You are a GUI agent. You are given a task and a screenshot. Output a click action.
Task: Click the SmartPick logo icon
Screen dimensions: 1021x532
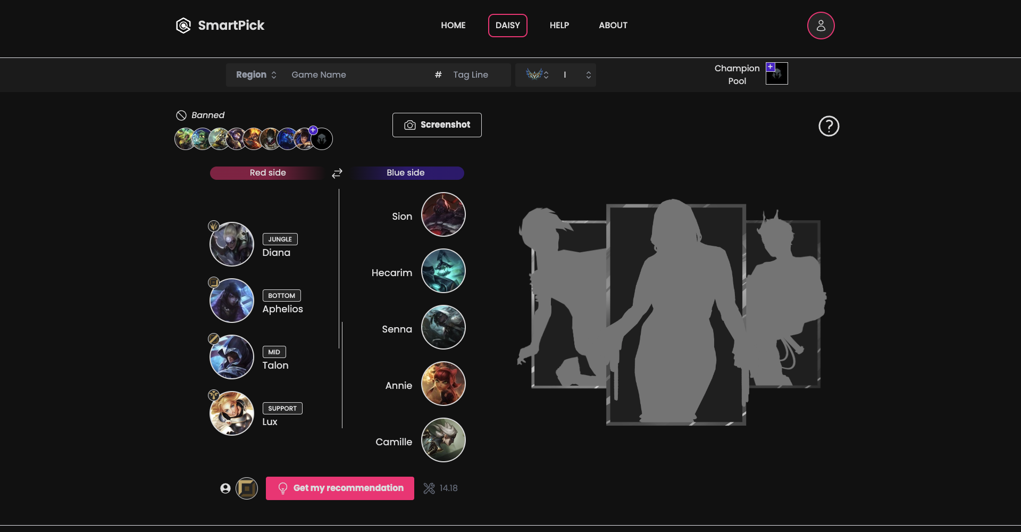tap(183, 26)
